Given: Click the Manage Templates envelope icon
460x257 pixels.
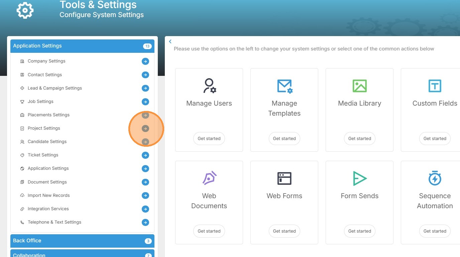Looking at the screenshot, I should (285, 86).
